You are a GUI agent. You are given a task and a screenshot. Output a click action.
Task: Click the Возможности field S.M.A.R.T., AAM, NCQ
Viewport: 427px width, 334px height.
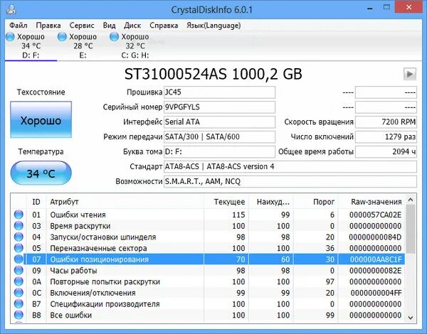[x=290, y=181]
